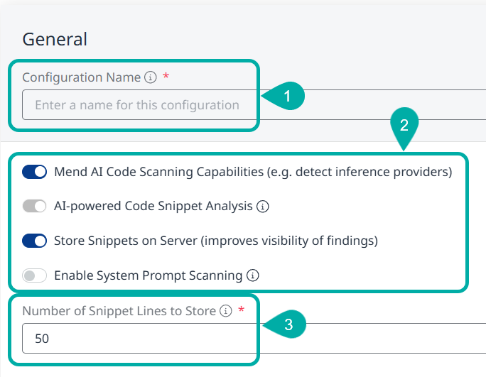486x377 pixels.
Task: Click the 'Configuration Name' field label
Action: [81, 77]
